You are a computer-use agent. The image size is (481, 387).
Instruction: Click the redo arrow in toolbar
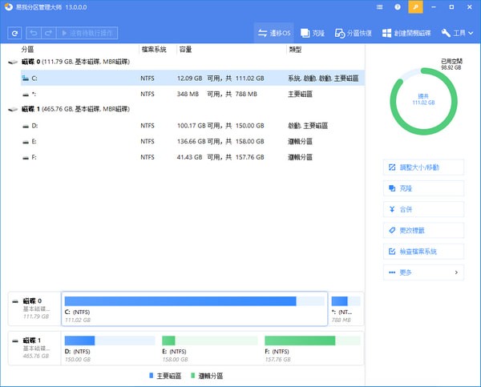49,34
